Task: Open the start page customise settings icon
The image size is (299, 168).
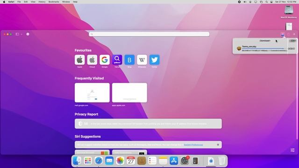Action: click(292, 150)
